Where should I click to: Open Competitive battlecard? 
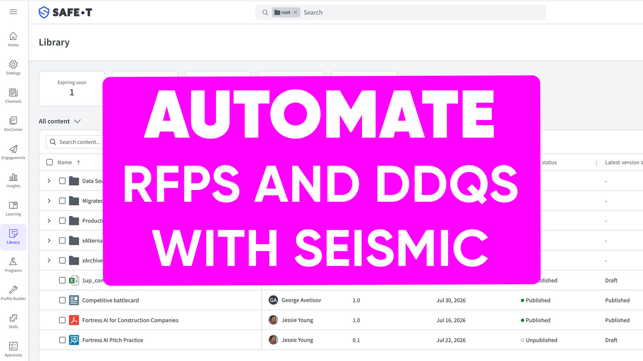coord(111,300)
